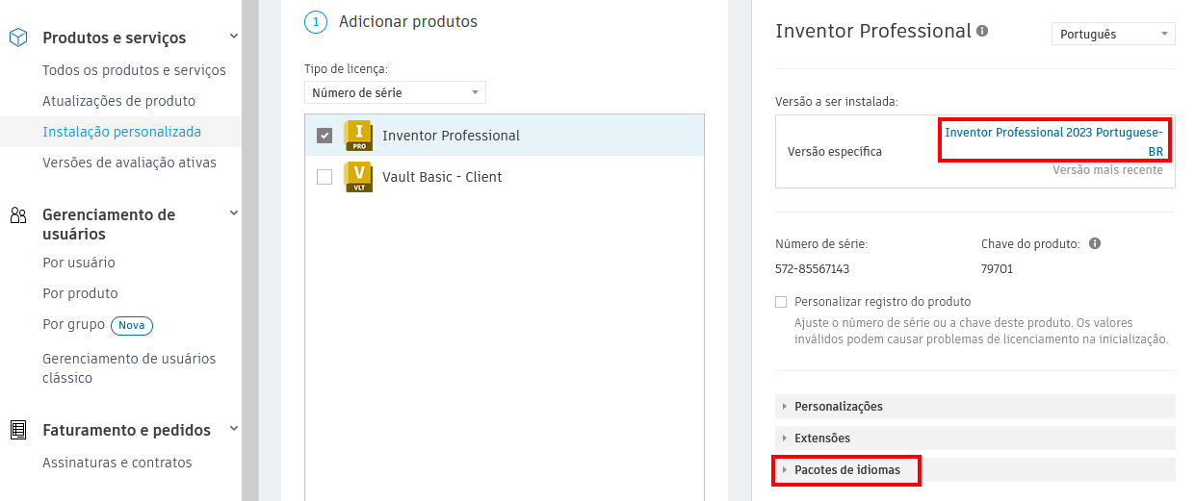This screenshot has width=1195, height=501.
Task: Open the Tipo de licença dropdown
Action: [395, 92]
